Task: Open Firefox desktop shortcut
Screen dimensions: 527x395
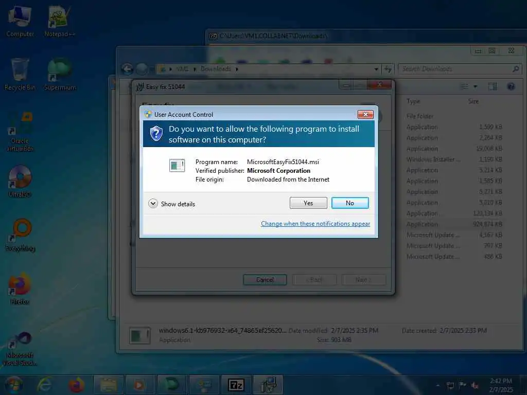Action: (x=20, y=289)
